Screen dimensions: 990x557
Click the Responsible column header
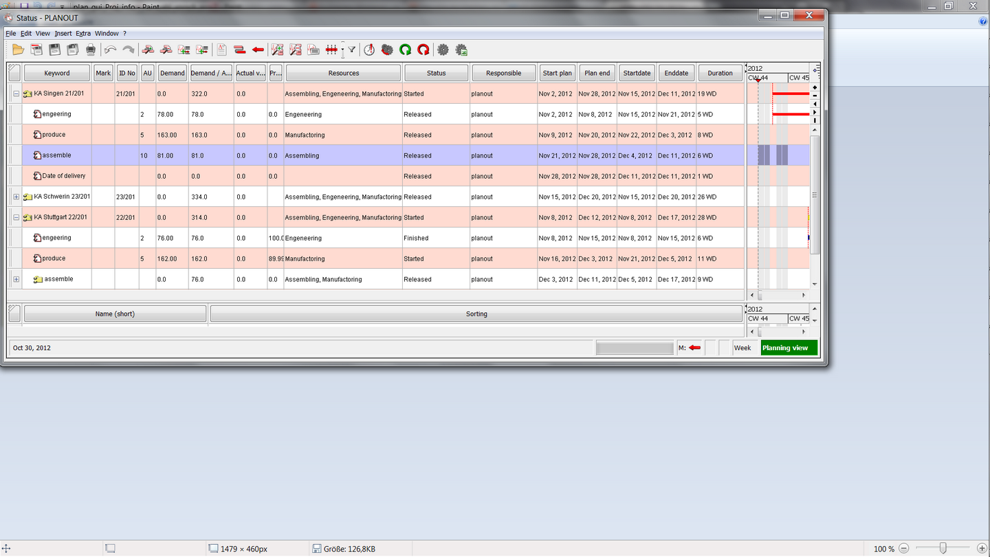[x=503, y=73]
